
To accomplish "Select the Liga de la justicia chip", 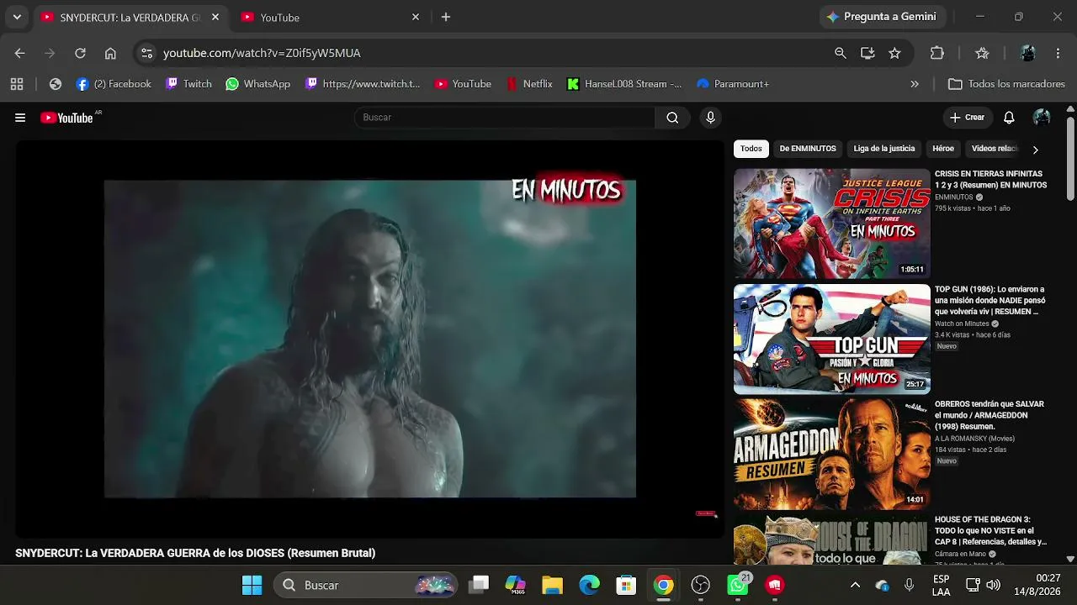I will tap(884, 149).
